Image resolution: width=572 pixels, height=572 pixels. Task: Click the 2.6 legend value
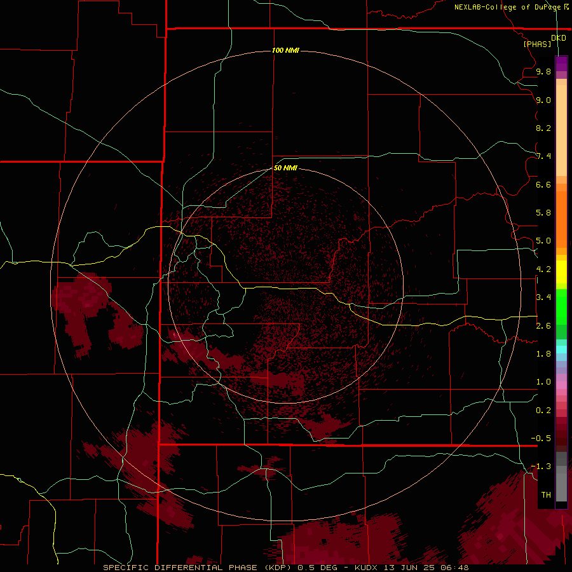click(543, 326)
